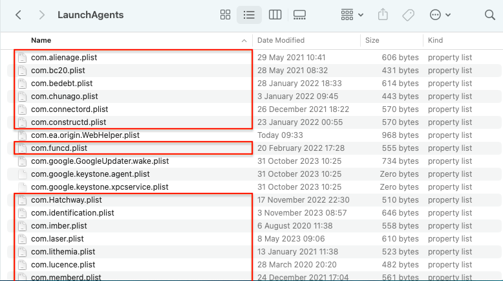The image size is (503, 281).
Task: Select com.lucence.plist file name
Action: (x=63, y=265)
